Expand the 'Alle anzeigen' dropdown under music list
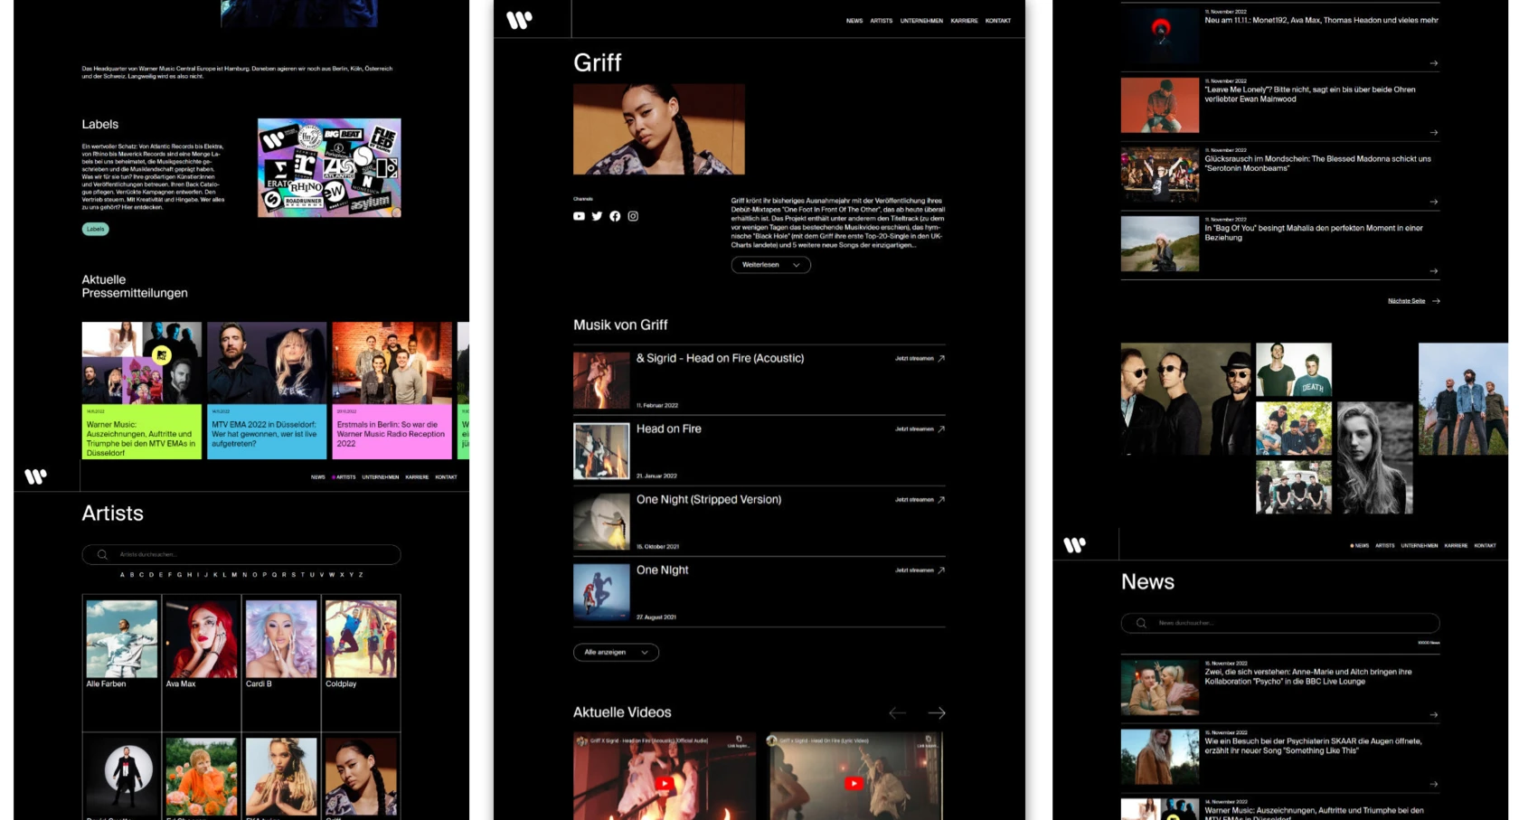1519x820 pixels. (x=616, y=652)
